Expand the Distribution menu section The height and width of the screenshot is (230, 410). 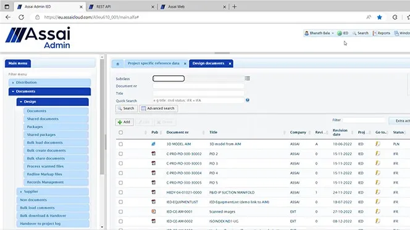click(49, 83)
